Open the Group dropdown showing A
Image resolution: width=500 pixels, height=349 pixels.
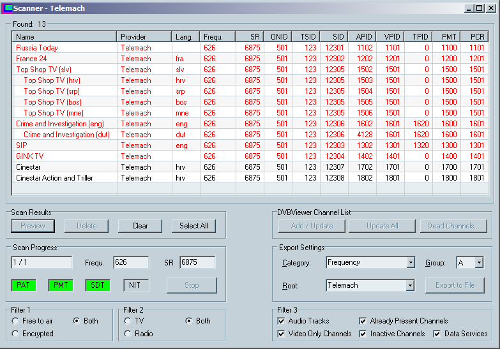(x=479, y=263)
